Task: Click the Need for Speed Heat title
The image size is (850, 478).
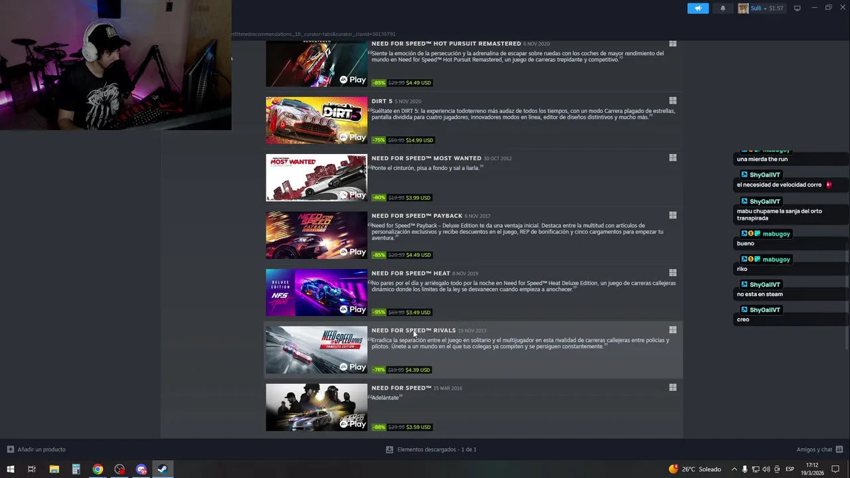Action: (410, 273)
